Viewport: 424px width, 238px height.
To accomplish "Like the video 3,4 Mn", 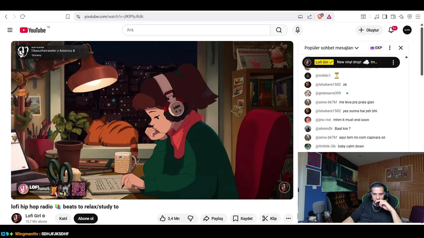I will 170,218.
